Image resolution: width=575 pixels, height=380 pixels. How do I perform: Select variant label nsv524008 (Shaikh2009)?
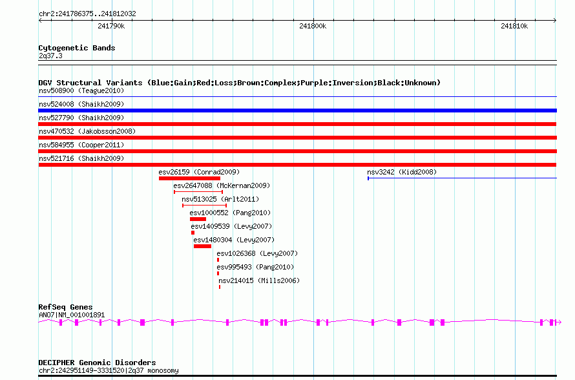[81, 104]
